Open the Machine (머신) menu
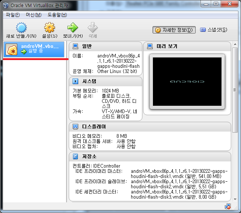The image size is (241, 213). pyautogui.click(x=34, y=15)
